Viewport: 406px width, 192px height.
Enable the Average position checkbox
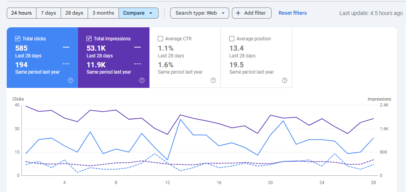[x=232, y=39]
